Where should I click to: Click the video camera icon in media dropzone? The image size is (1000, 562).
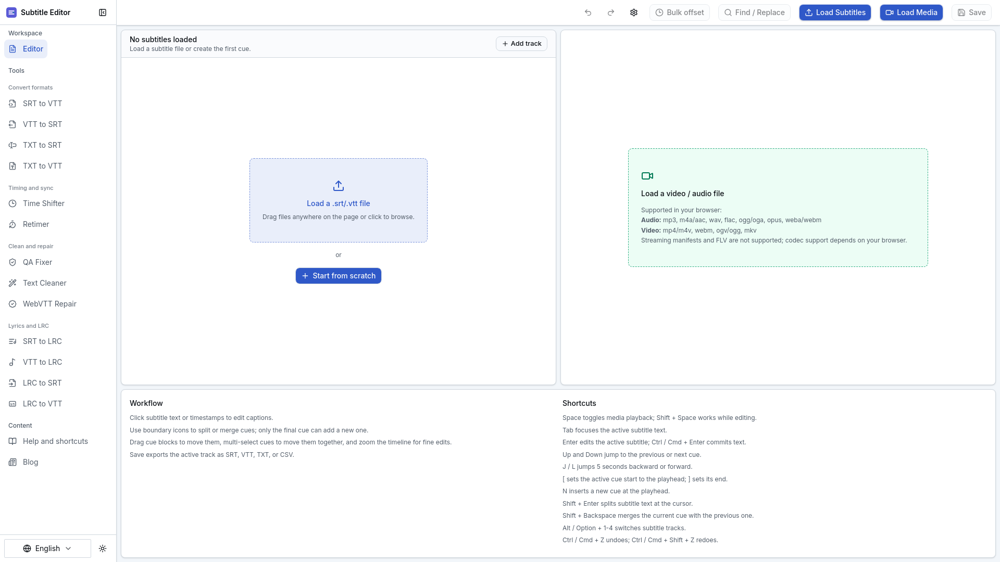pyautogui.click(x=647, y=176)
